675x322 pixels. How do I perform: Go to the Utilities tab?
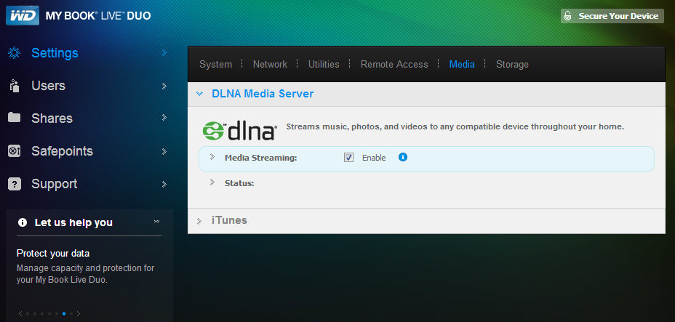point(324,65)
